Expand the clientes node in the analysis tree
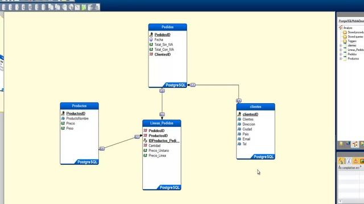The width and height of the screenshot is (364, 204). tap(341, 45)
